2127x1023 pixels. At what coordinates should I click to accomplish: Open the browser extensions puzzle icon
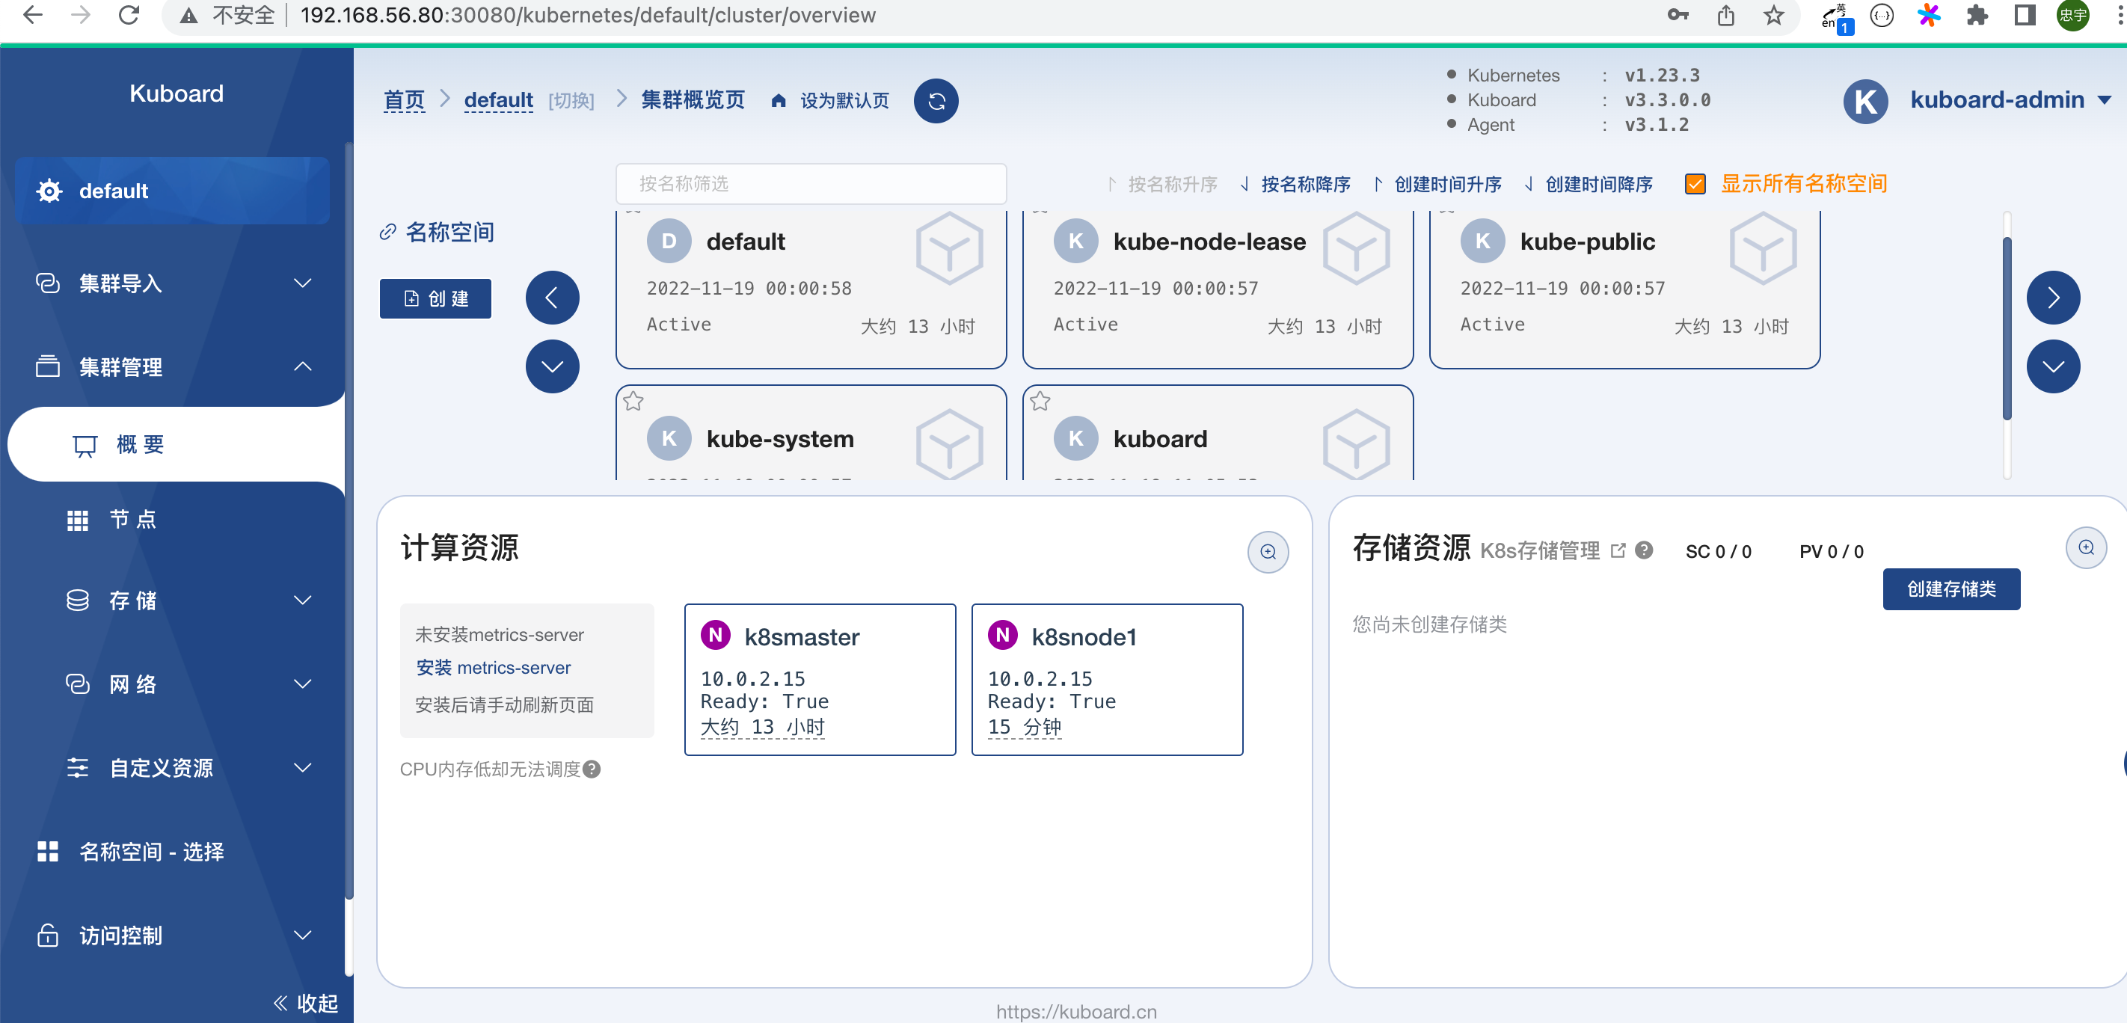tap(1977, 15)
